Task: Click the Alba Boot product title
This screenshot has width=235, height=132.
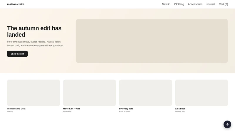Action: pyautogui.click(x=180, y=109)
